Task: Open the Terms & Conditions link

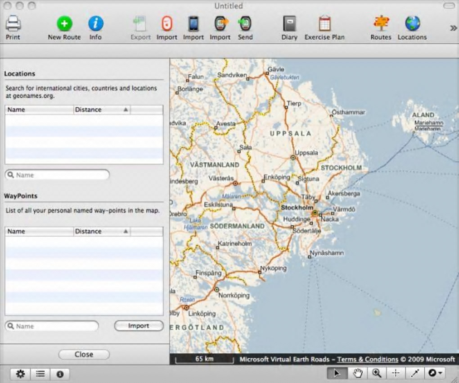Action: point(367,359)
